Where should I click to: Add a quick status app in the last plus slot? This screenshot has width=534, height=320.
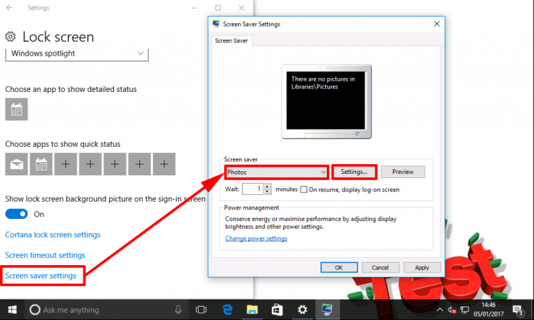pos(164,164)
